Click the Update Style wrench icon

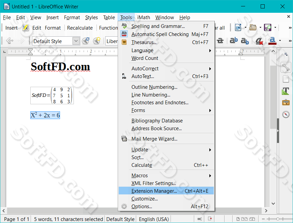point(86,41)
